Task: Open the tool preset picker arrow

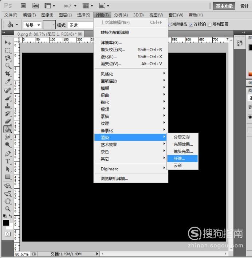Action: pyautogui.click(x=17, y=25)
